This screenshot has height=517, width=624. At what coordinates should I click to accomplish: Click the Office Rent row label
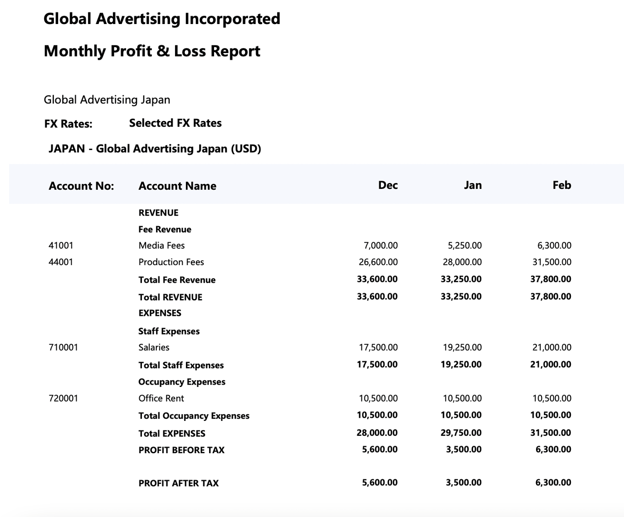(161, 398)
